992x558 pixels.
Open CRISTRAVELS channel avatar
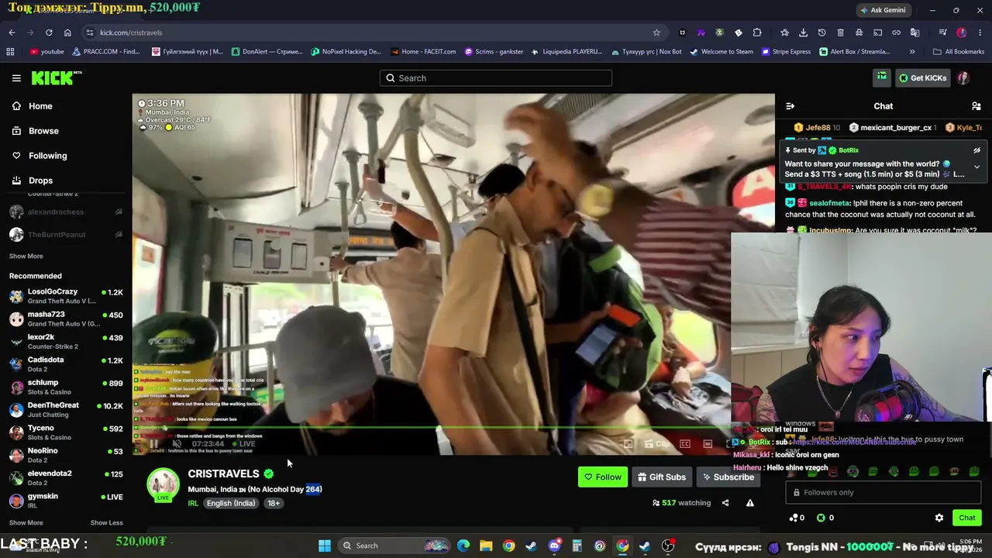163,484
